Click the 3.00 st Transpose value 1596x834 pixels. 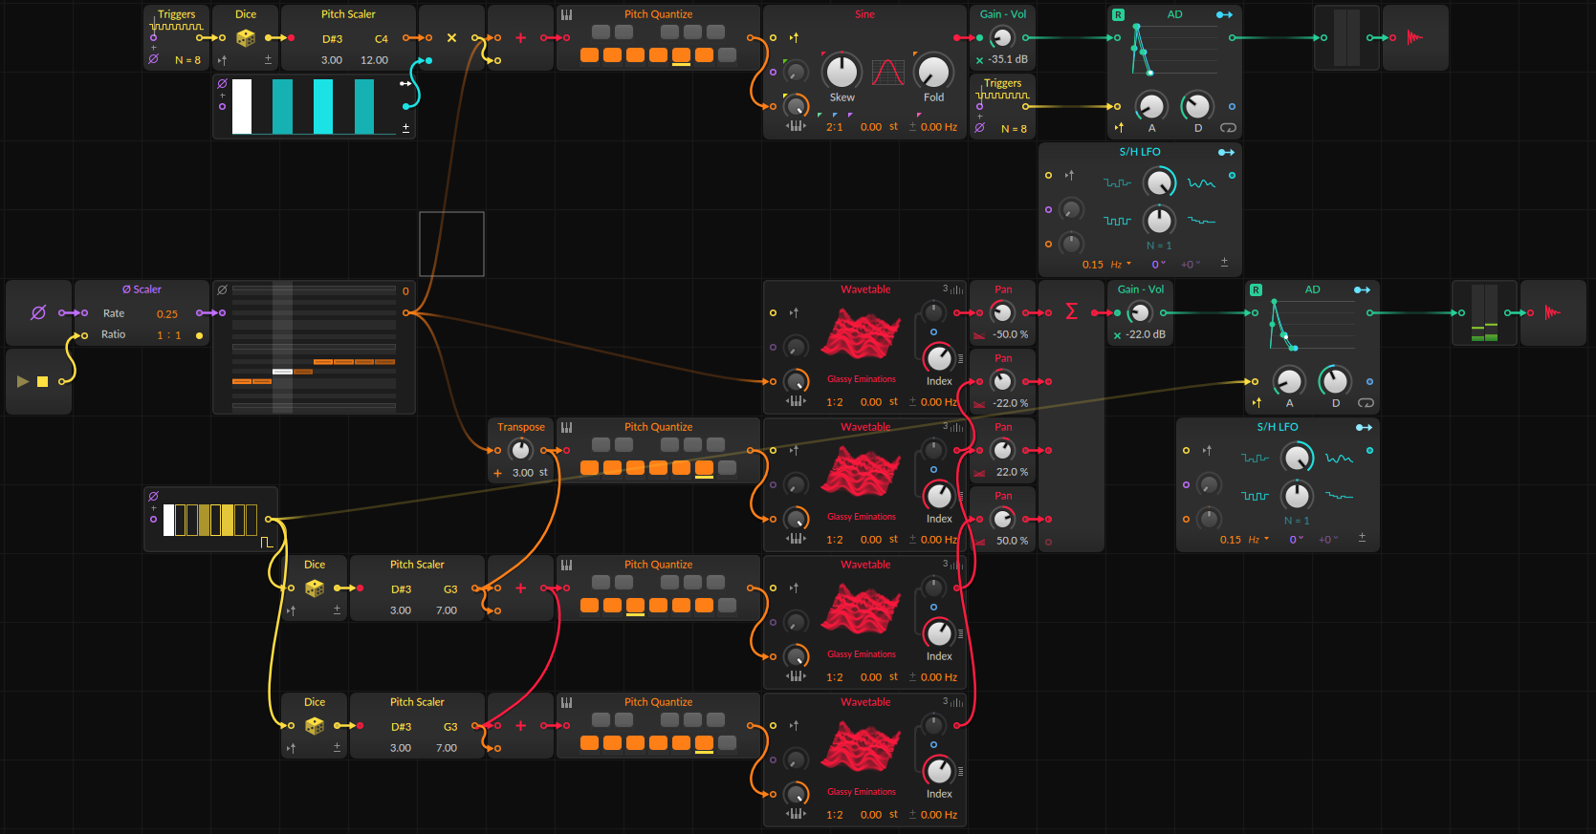pos(530,473)
